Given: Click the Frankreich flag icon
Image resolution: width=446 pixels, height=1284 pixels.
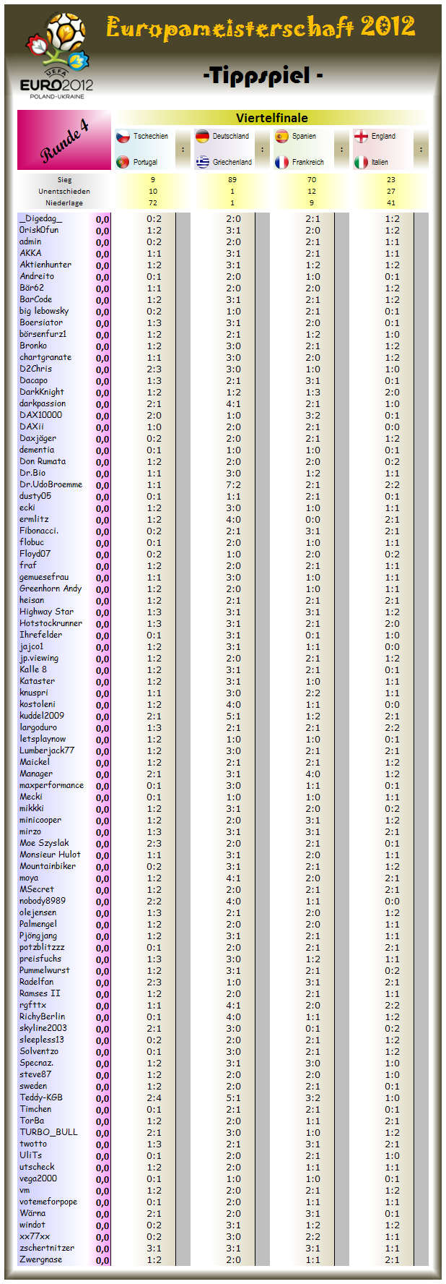Looking at the screenshot, I should [x=281, y=162].
